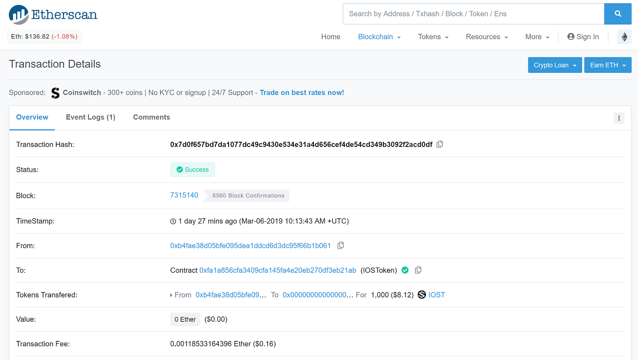
Task: Click the Coinswitch sponsor logo
Action: (x=55, y=93)
